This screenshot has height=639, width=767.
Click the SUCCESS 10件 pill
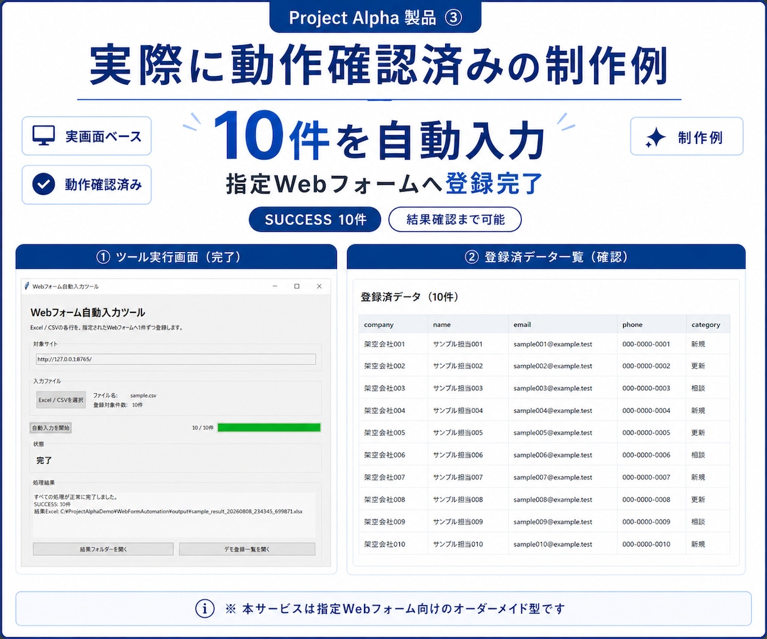(x=315, y=219)
